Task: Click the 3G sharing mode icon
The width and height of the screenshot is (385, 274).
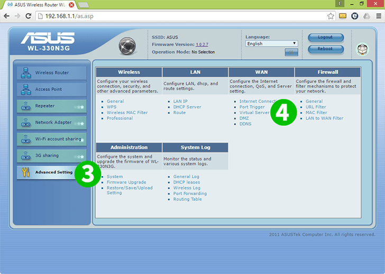Action: [26, 156]
